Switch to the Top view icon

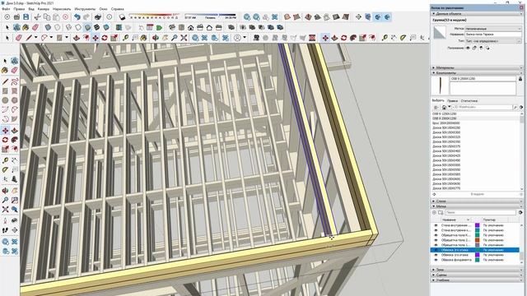[x=181, y=27]
